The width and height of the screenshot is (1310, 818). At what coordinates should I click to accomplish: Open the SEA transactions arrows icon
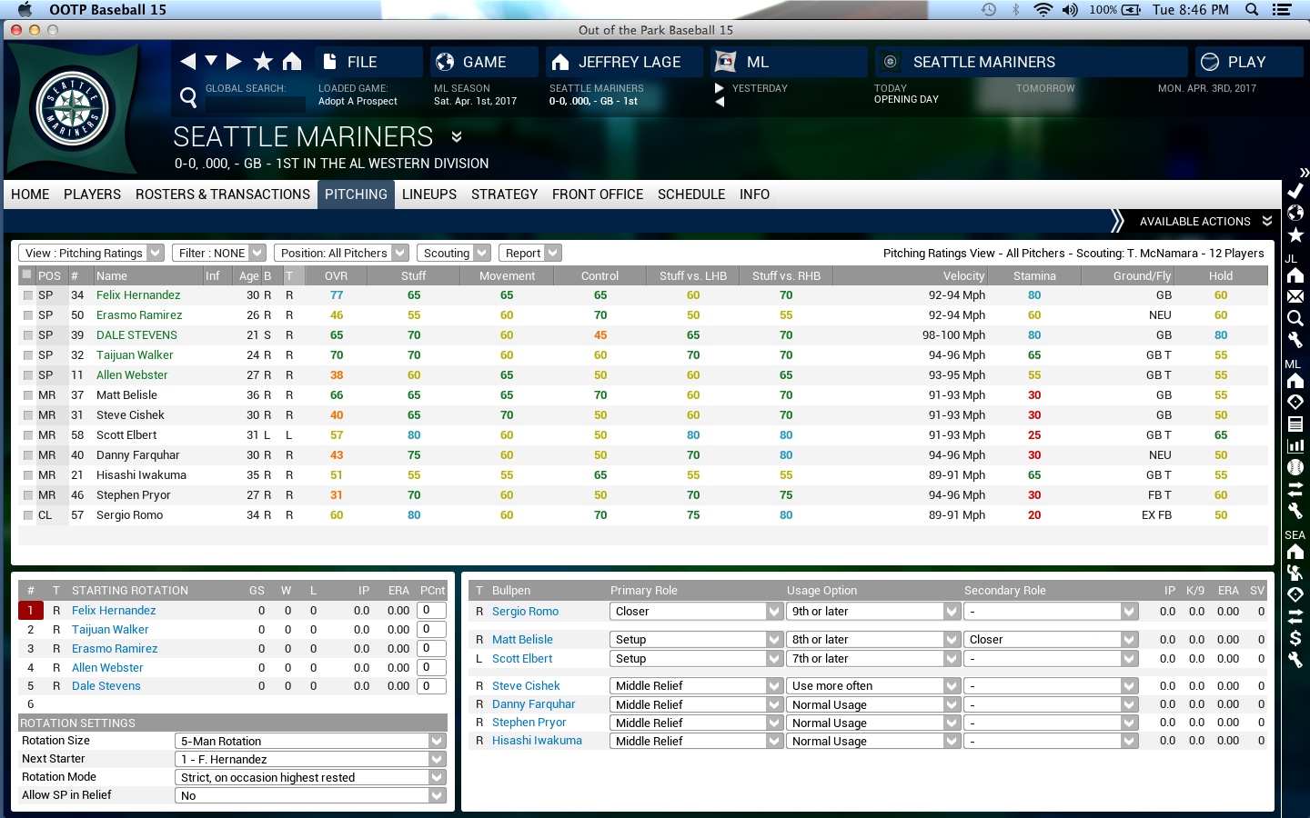click(x=1295, y=616)
